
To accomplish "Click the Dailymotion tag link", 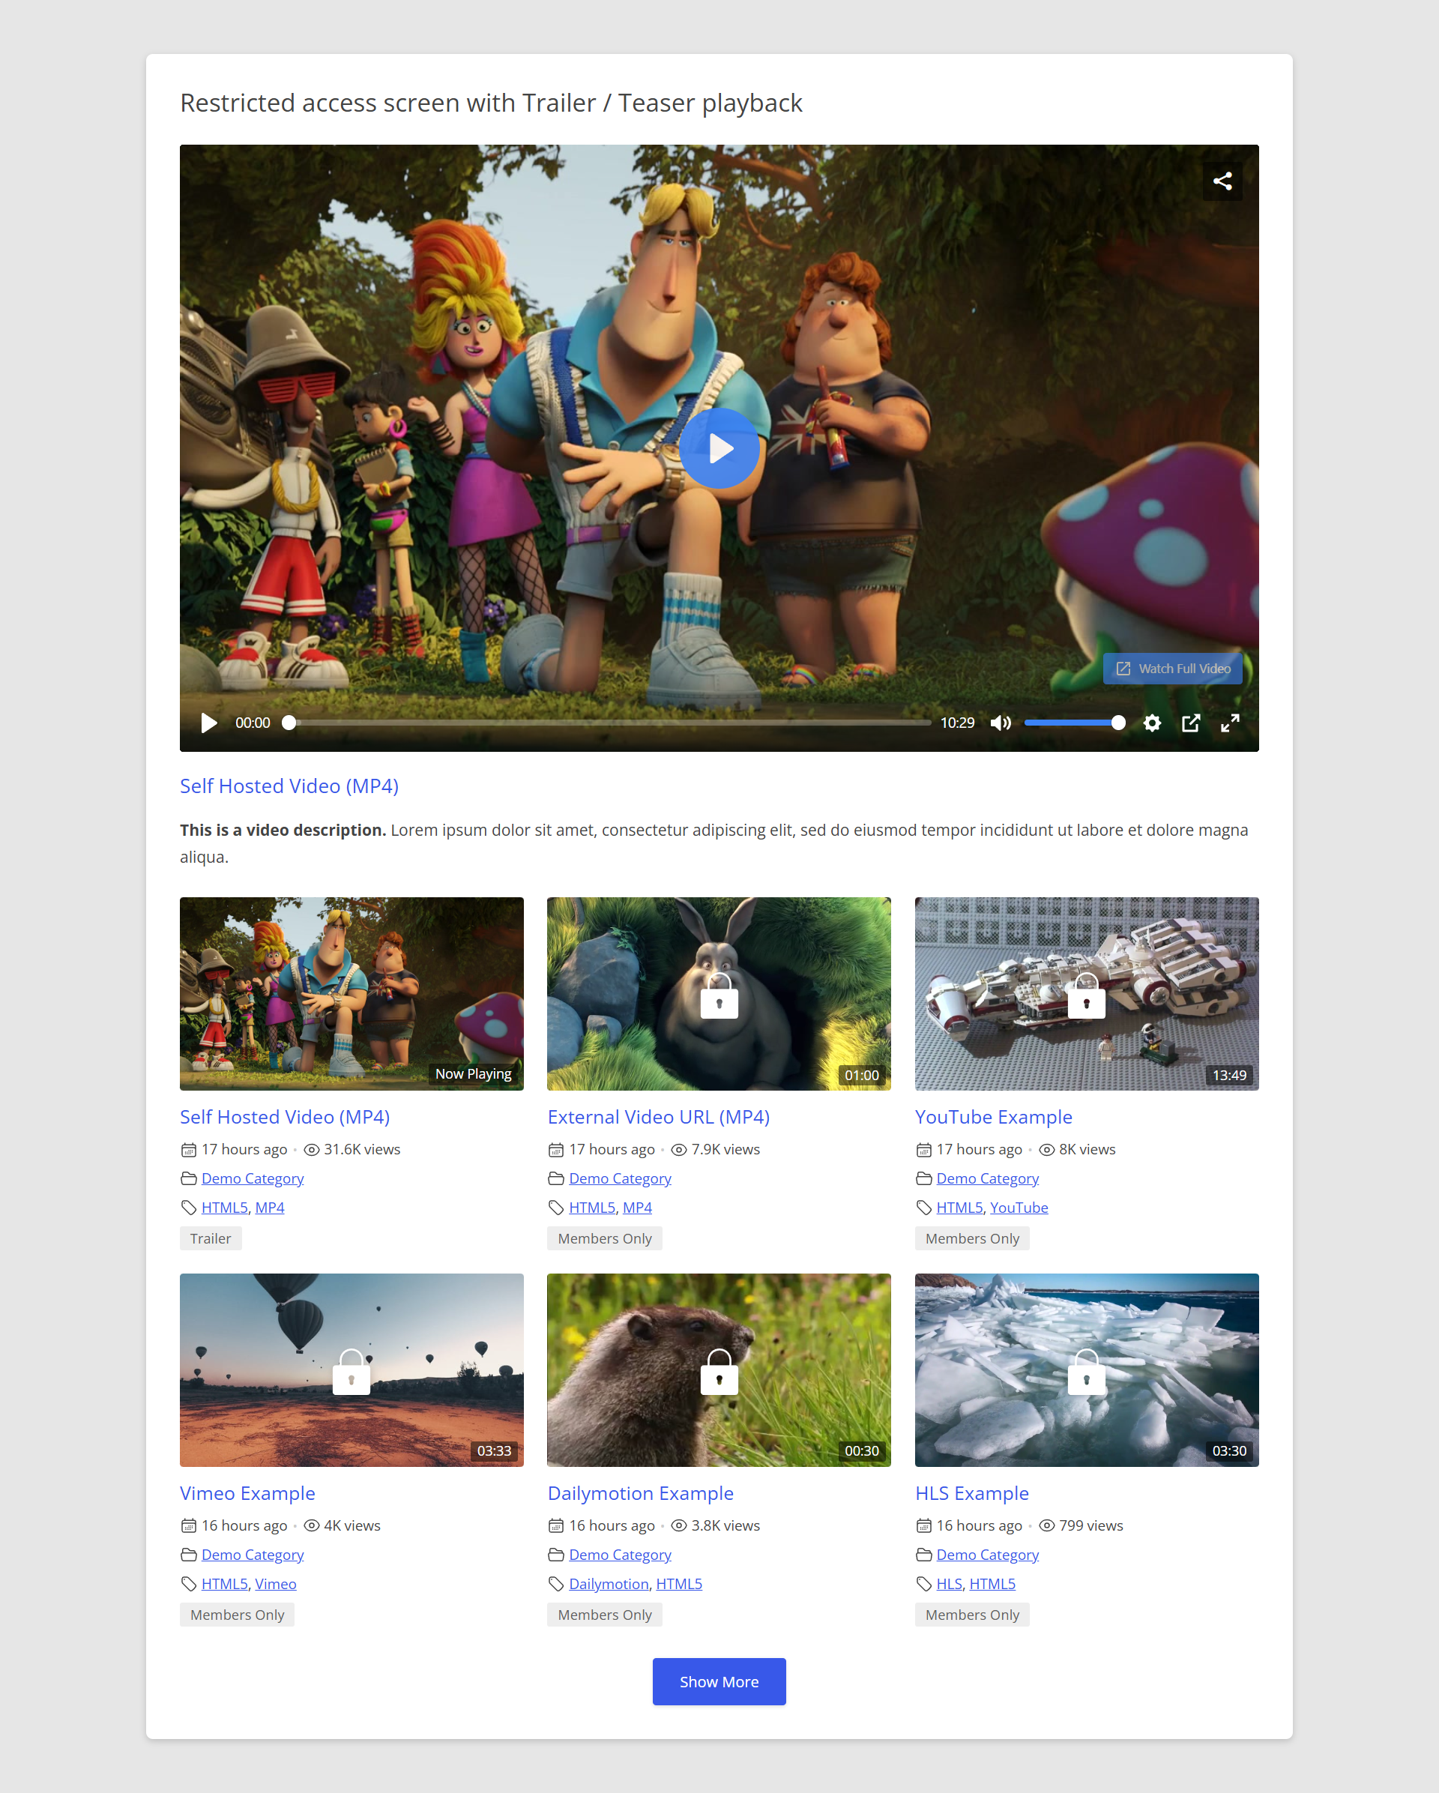I will 609,1583.
